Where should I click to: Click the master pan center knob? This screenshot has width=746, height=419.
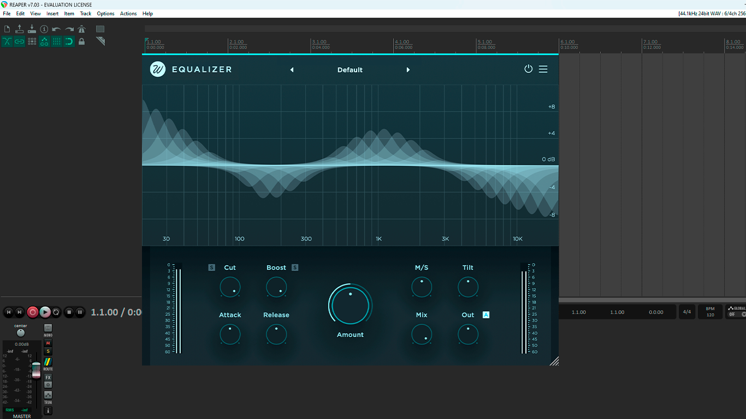click(21, 333)
